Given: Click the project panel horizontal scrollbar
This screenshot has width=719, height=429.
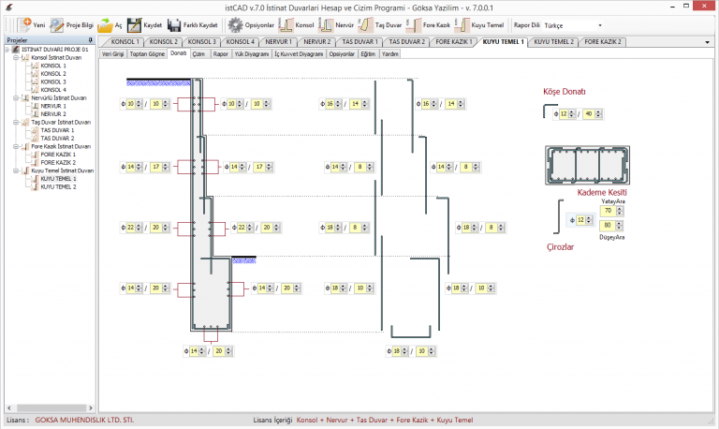Looking at the screenshot, I should (x=50, y=407).
